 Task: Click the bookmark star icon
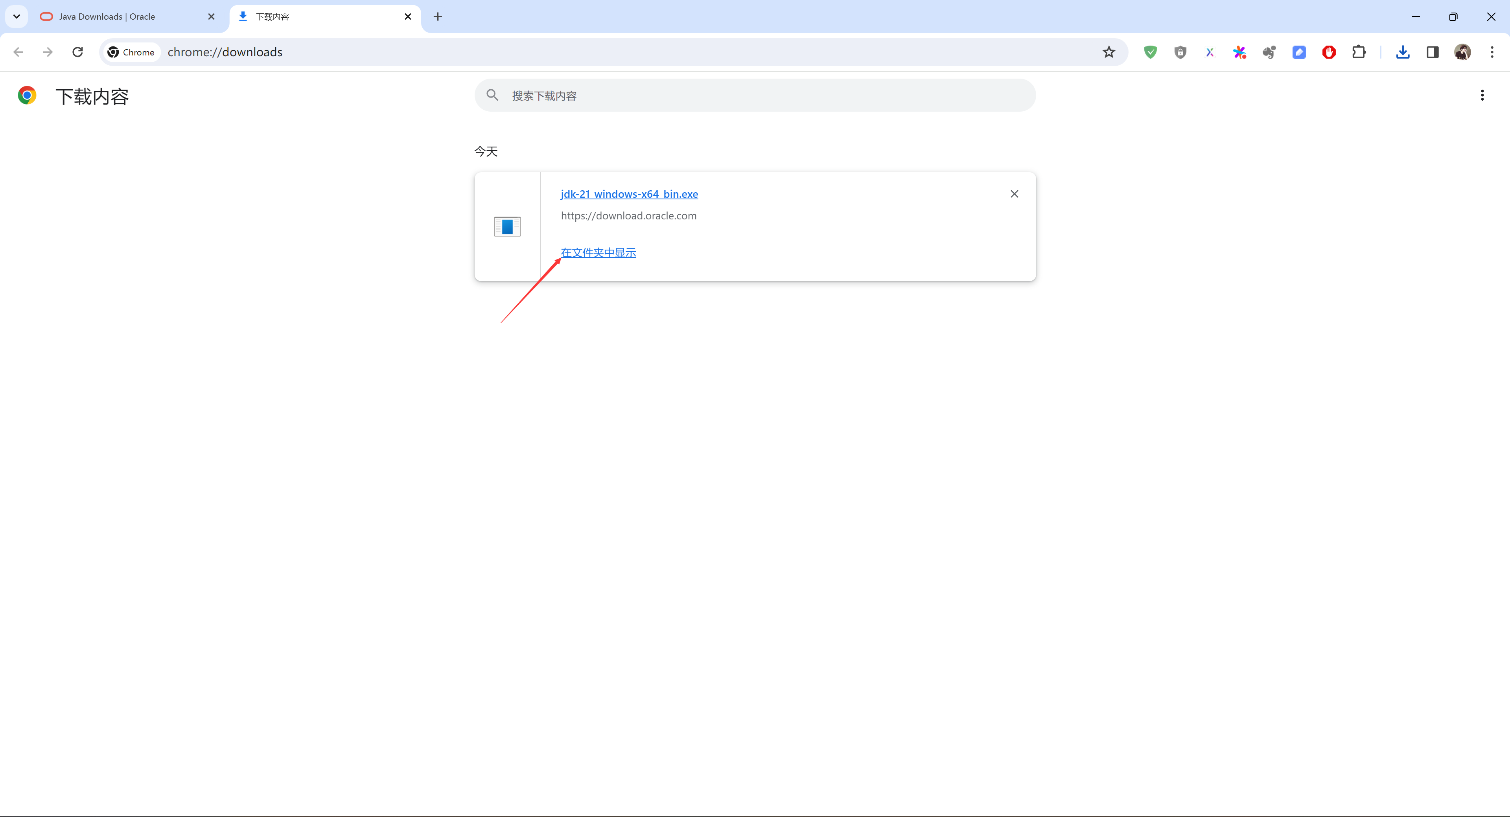pyautogui.click(x=1109, y=52)
